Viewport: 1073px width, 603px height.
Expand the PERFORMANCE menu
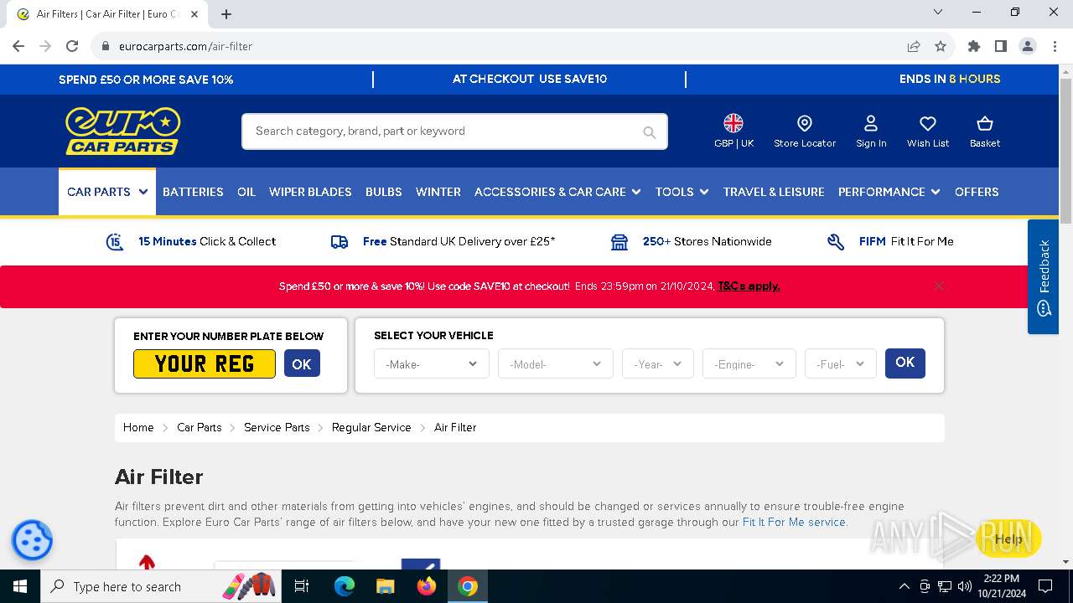coord(889,192)
